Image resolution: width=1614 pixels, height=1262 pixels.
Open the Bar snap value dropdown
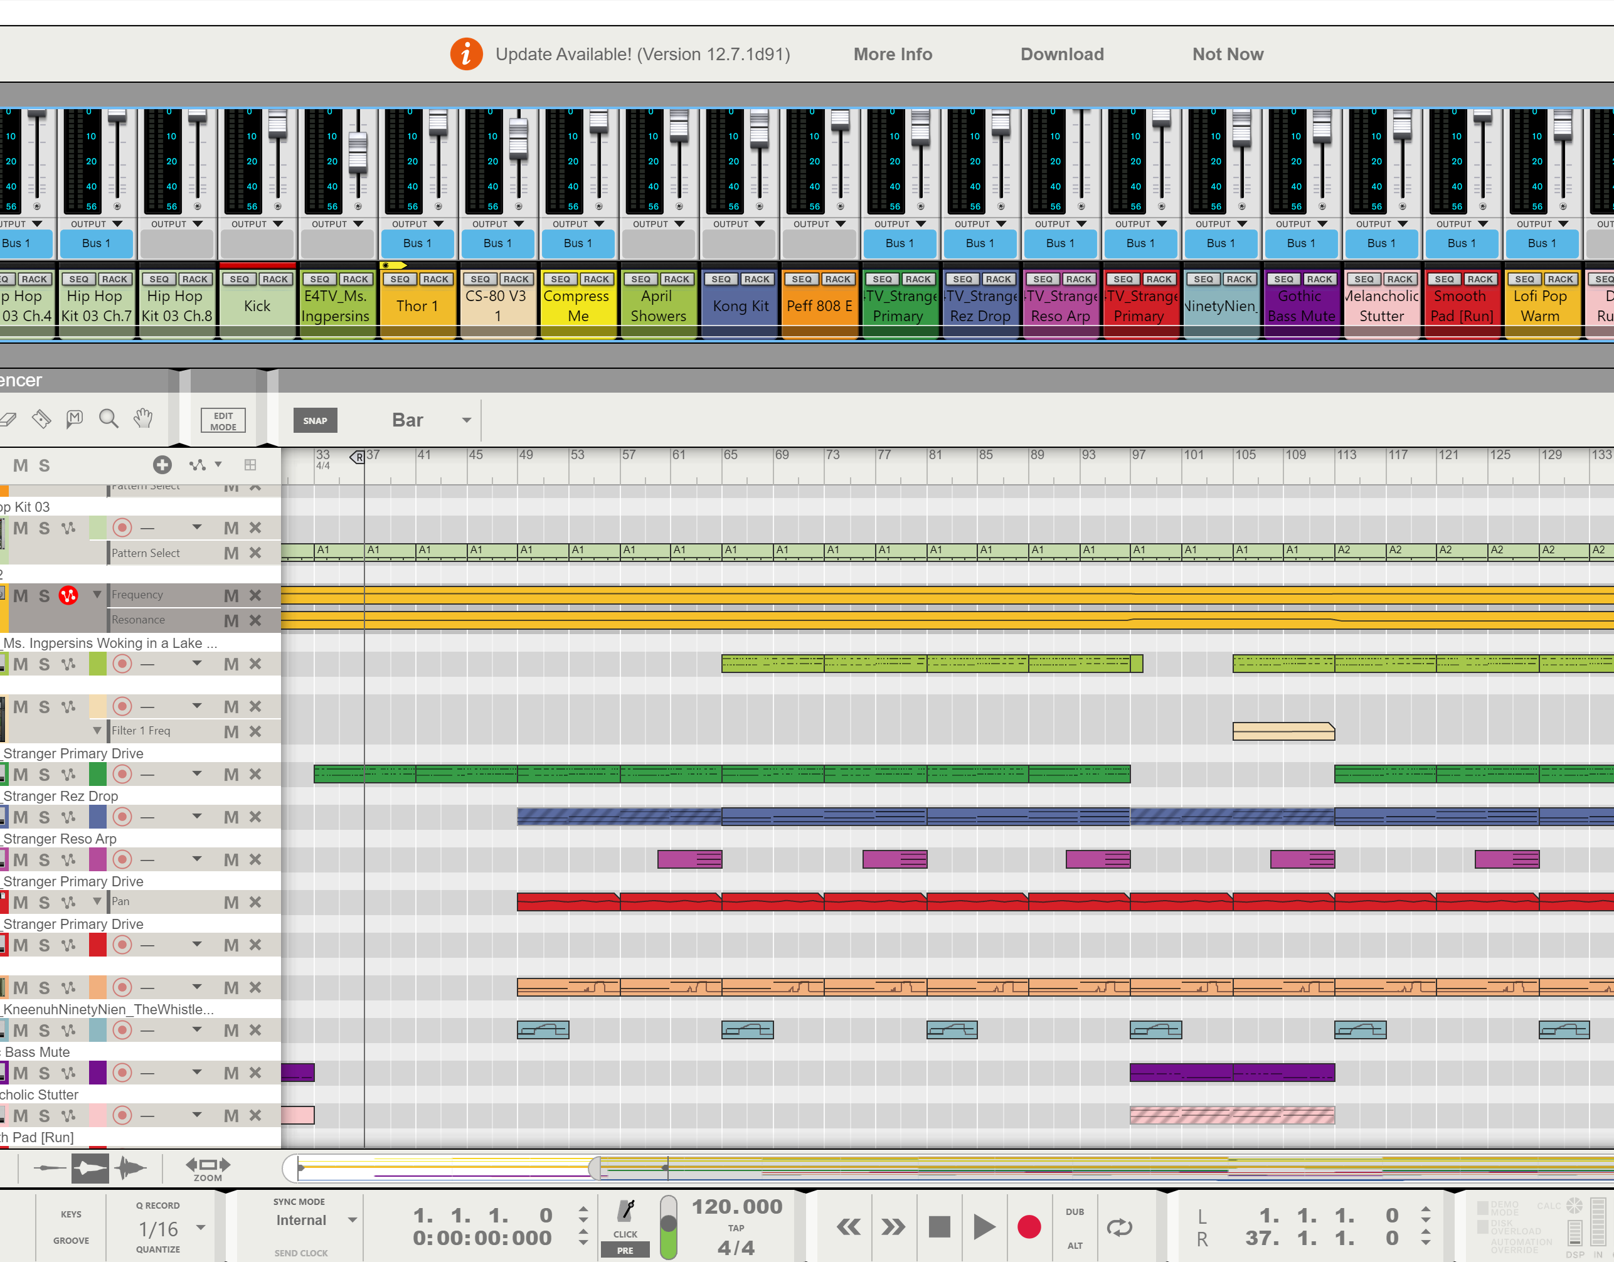click(466, 420)
